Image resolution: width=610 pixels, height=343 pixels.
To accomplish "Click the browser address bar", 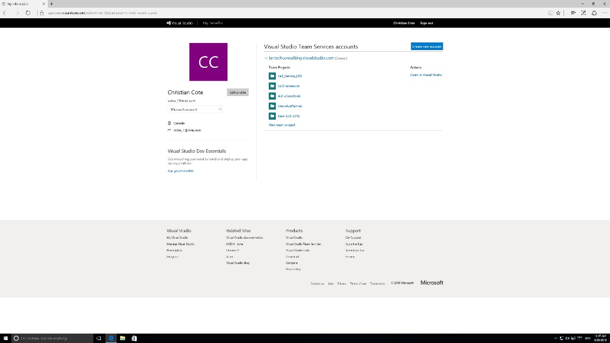I will [292, 13].
